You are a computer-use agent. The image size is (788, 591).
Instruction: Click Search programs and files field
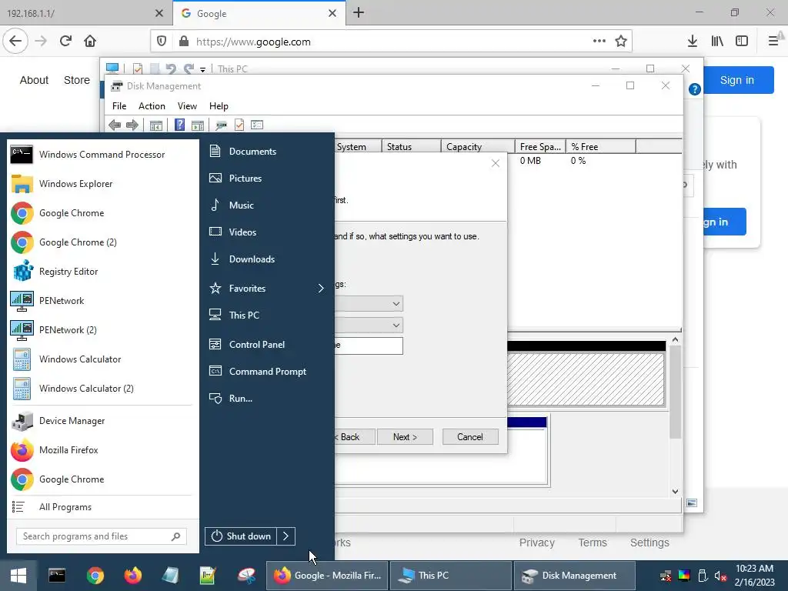coord(102,536)
